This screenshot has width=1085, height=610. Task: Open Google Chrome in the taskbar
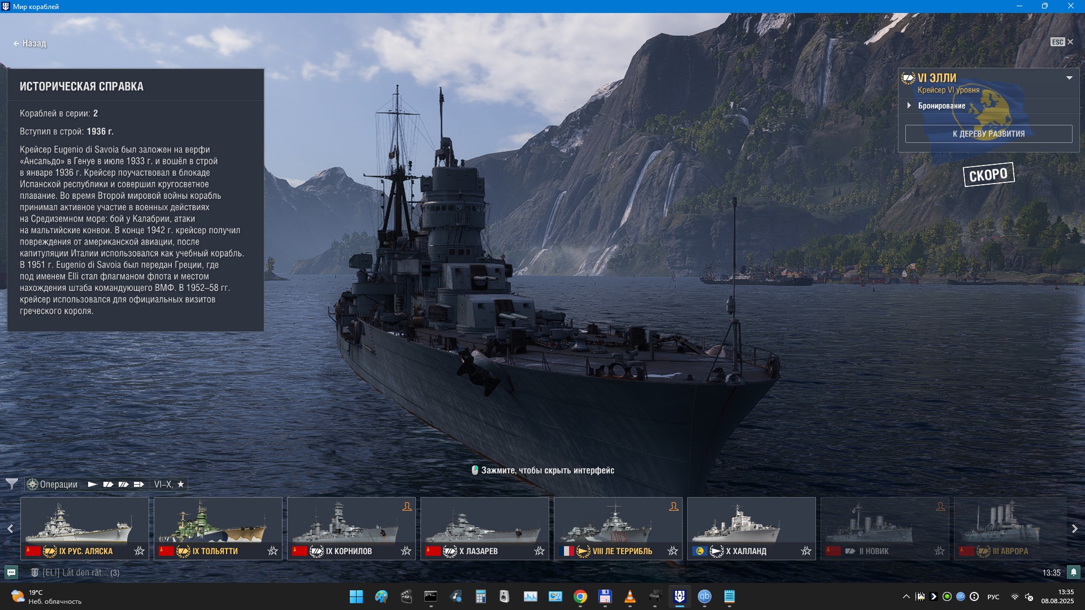pyautogui.click(x=580, y=596)
